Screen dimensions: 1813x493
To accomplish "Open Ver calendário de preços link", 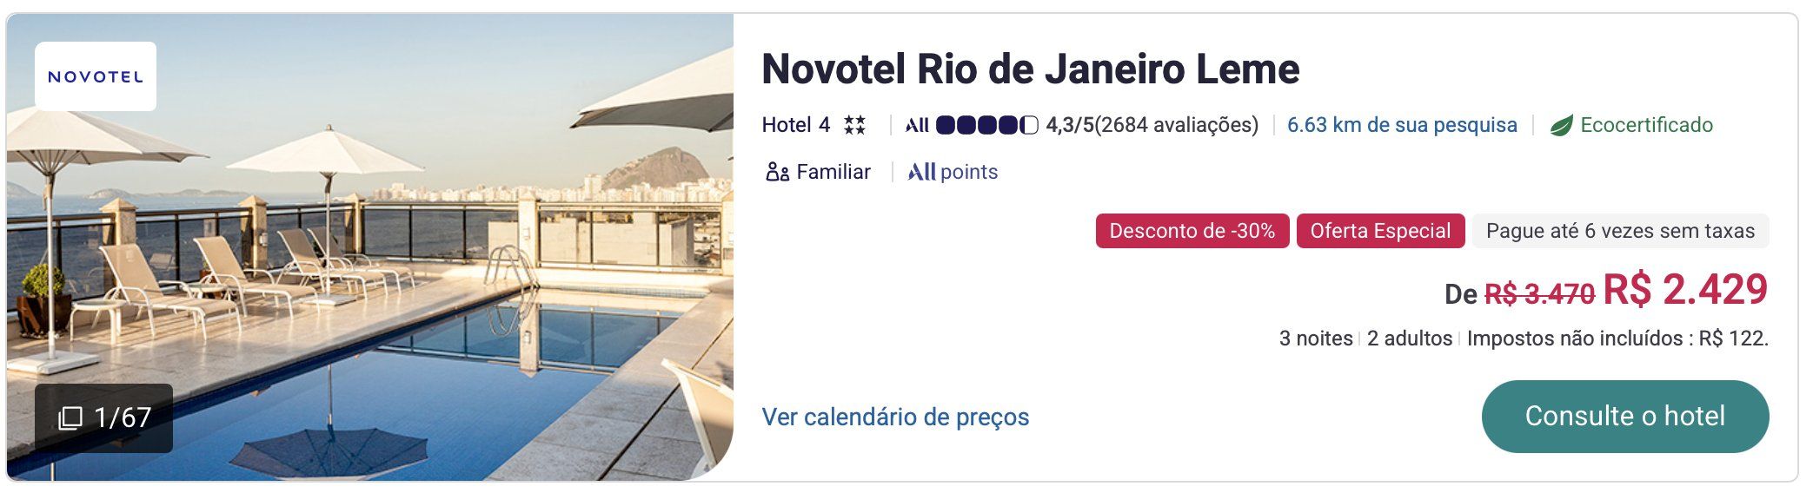I will point(895,417).
